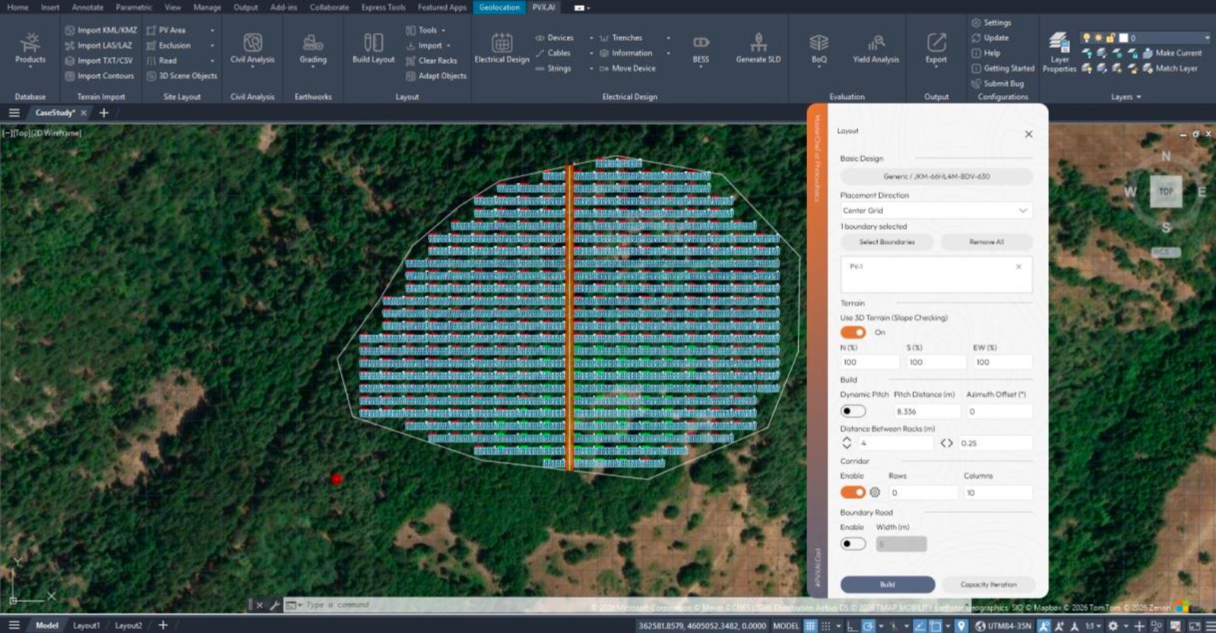Screen dimensions: 1216x633
Task: Click the Select Boundaries button
Action: pyautogui.click(x=887, y=242)
